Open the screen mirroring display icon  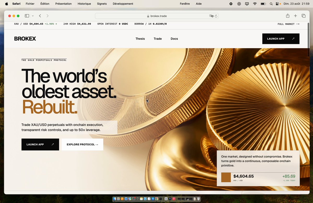[247, 4]
